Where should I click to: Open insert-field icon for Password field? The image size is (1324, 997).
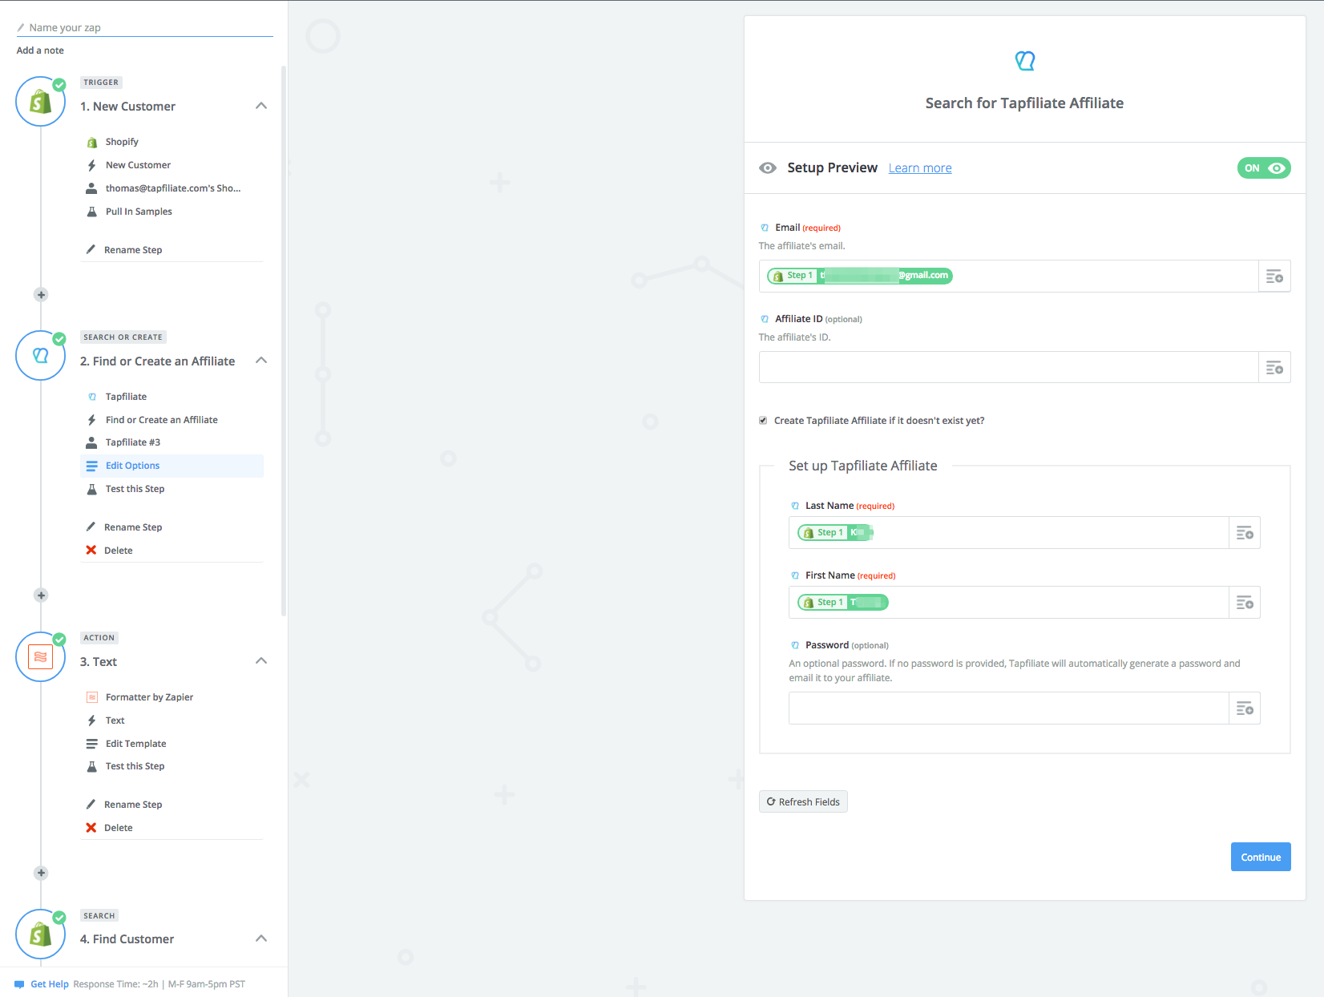pyautogui.click(x=1245, y=708)
